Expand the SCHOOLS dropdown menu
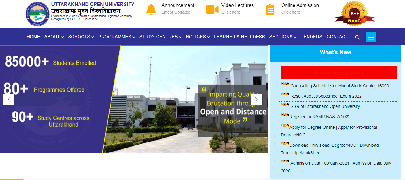 [81, 37]
